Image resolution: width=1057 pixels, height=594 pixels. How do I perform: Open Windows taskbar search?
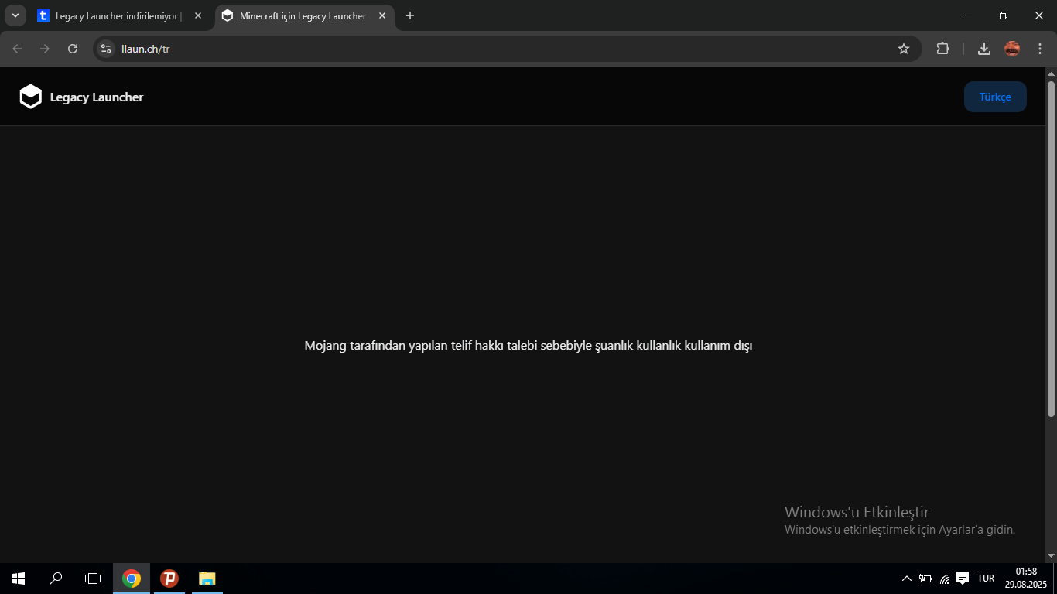(56, 579)
